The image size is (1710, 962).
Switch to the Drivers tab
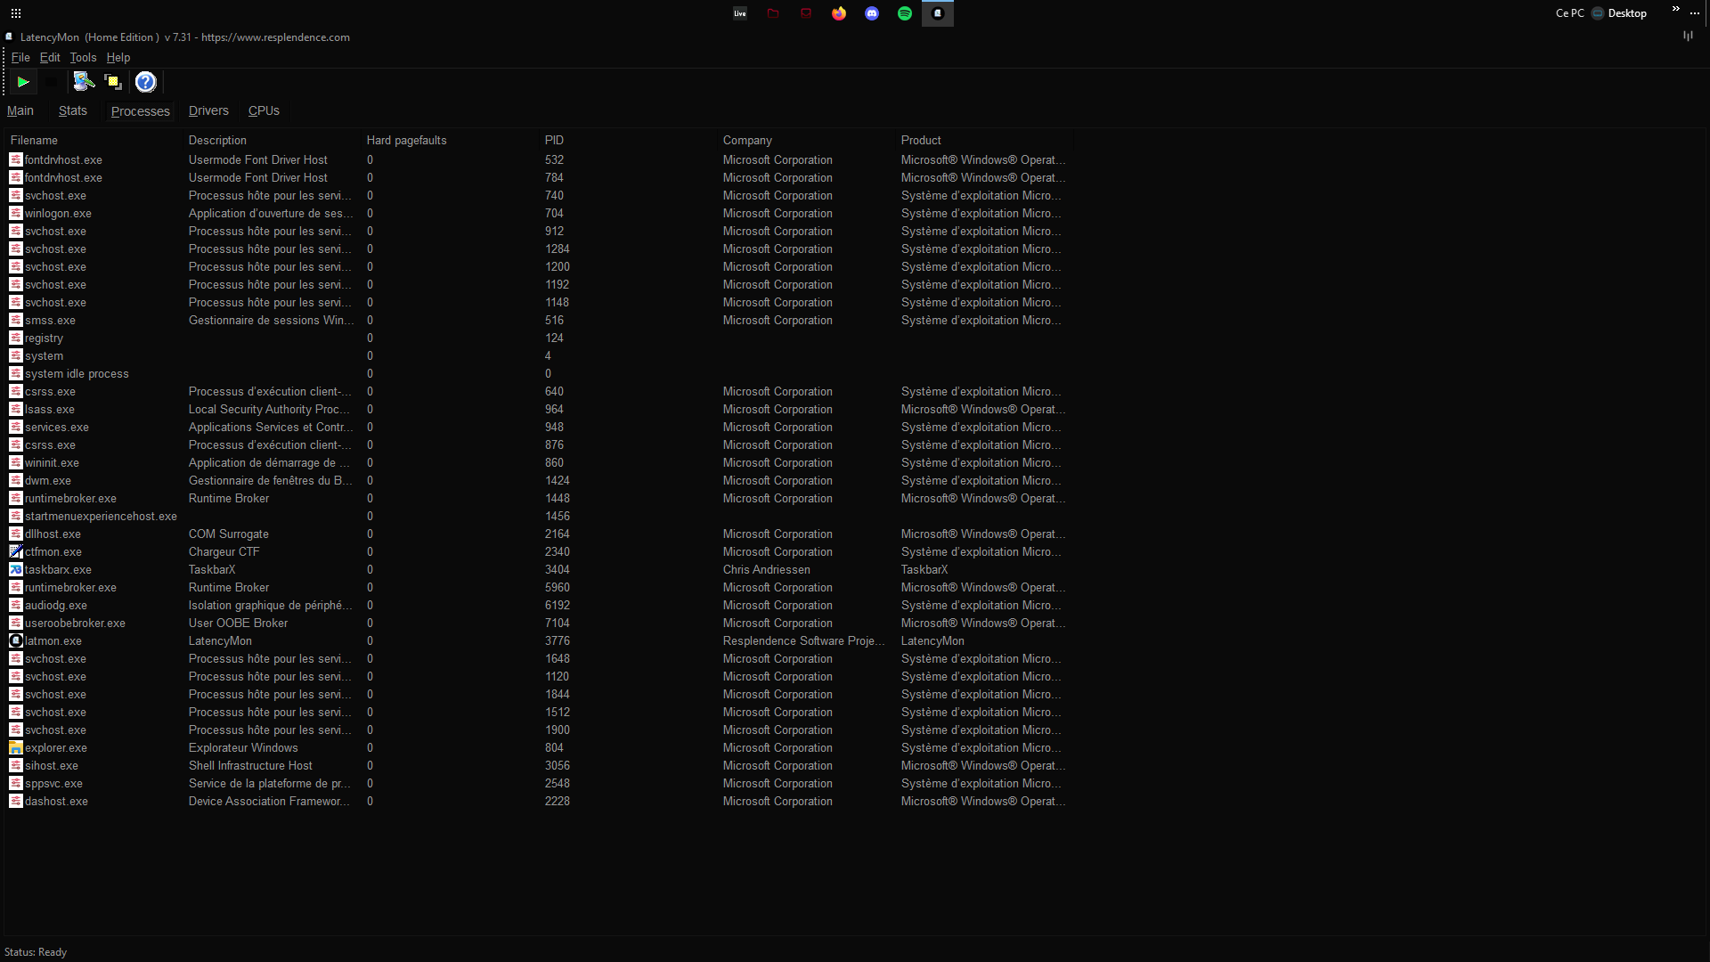208,110
